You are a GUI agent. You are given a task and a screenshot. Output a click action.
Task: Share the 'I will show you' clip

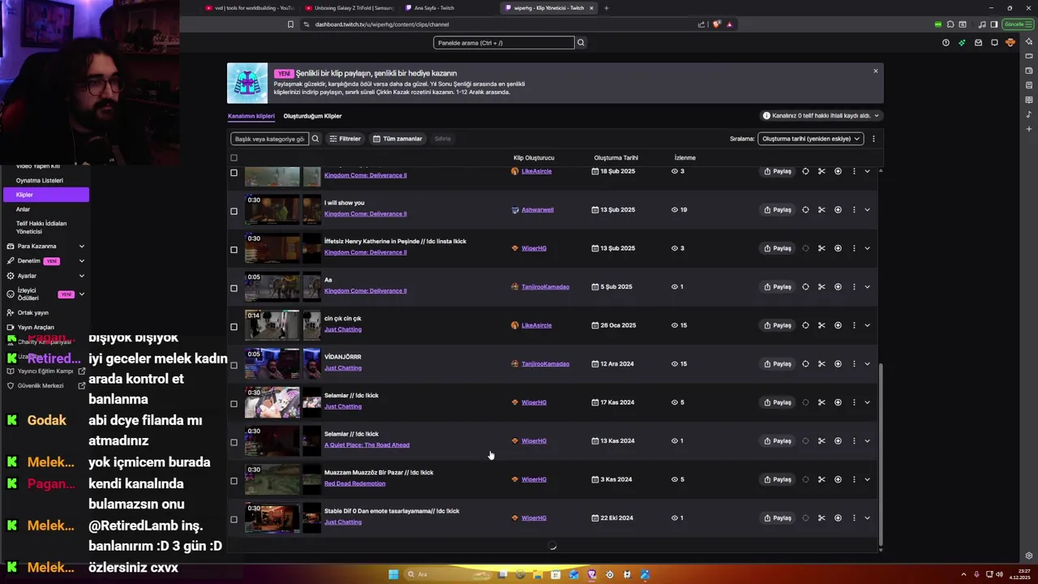click(x=778, y=209)
